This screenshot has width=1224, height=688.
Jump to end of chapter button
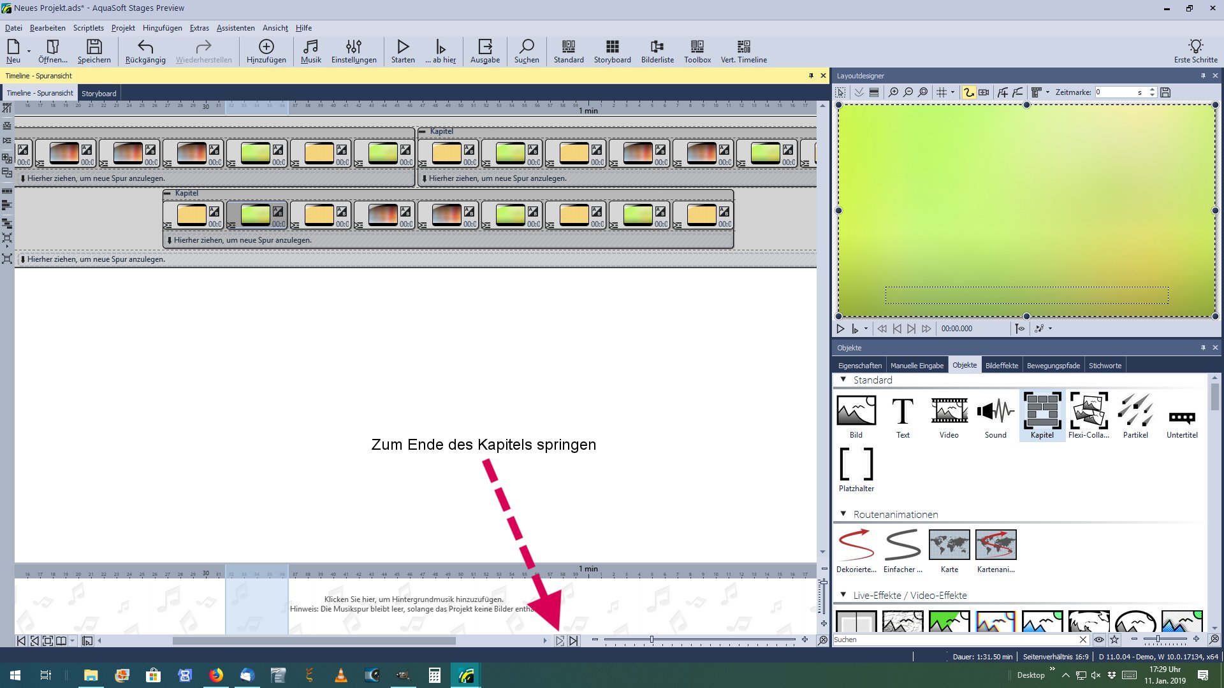[560, 641]
